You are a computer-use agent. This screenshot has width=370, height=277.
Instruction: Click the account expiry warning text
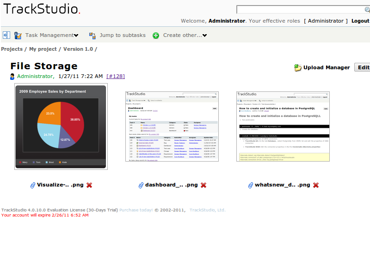pyautogui.click(x=45, y=215)
